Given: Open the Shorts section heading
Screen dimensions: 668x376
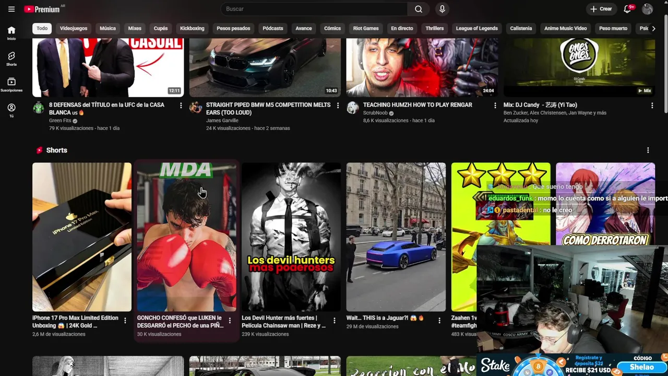Looking at the screenshot, I should coord(56,150).
